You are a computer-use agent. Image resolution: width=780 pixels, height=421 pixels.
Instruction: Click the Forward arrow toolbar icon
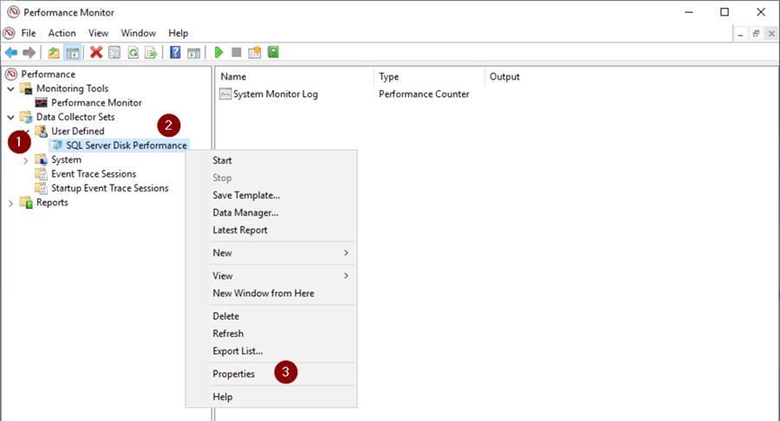(29, 52)
